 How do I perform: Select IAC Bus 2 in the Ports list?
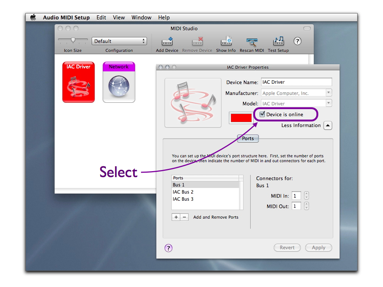(x=205, y=192)
